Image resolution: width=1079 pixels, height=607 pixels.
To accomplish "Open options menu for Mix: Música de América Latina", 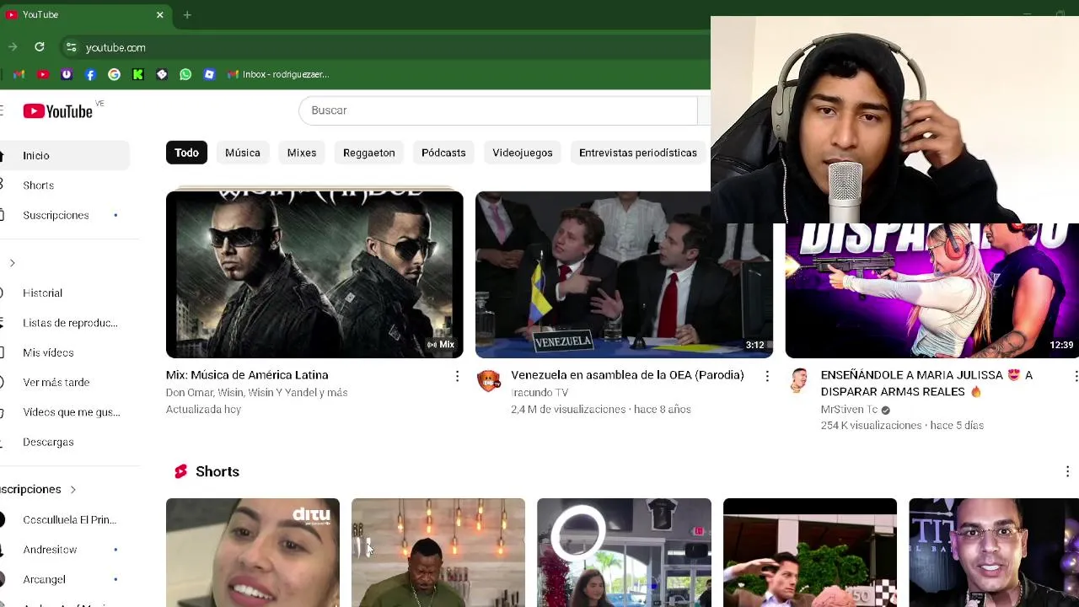I will point(457,376).
